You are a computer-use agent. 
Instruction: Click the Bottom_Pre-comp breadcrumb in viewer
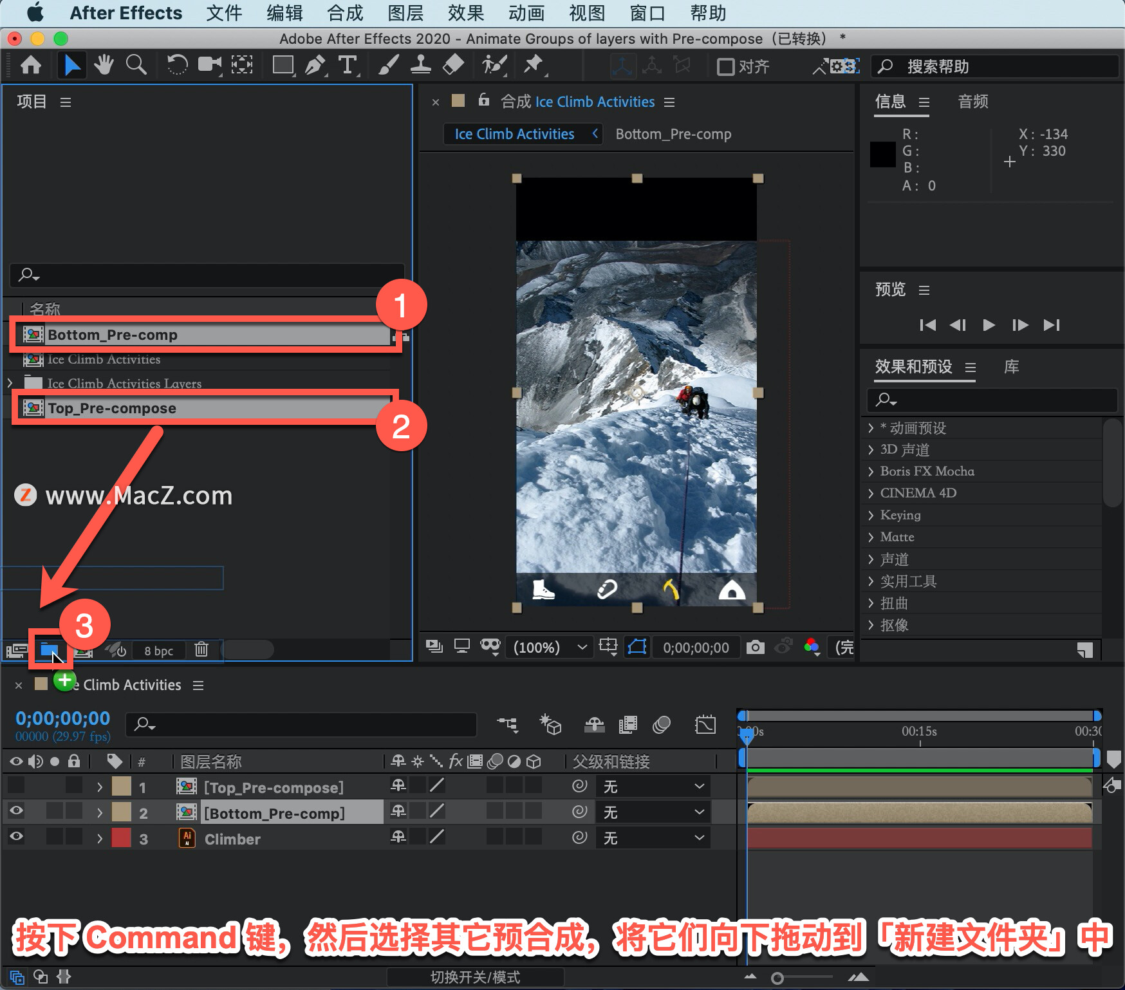tap(673, 134)
